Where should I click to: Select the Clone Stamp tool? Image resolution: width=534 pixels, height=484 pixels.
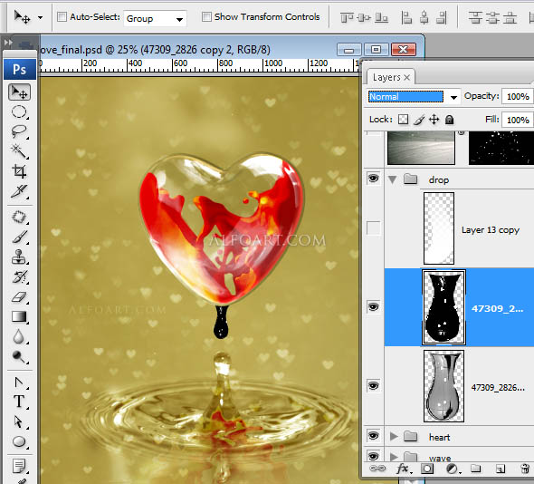19,257
